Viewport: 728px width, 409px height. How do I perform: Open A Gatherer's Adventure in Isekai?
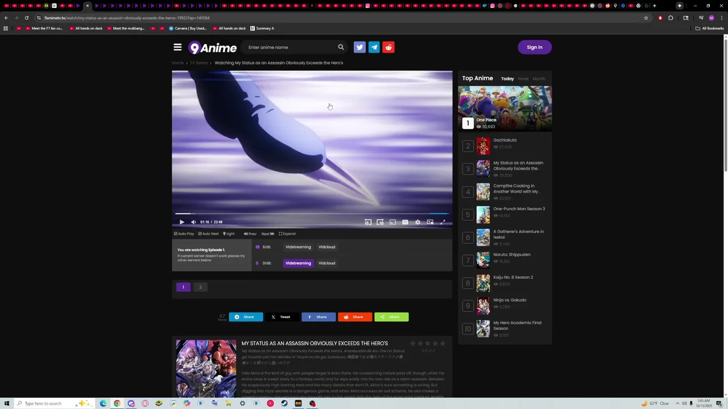pyautogui.click(x=518, y=234)
